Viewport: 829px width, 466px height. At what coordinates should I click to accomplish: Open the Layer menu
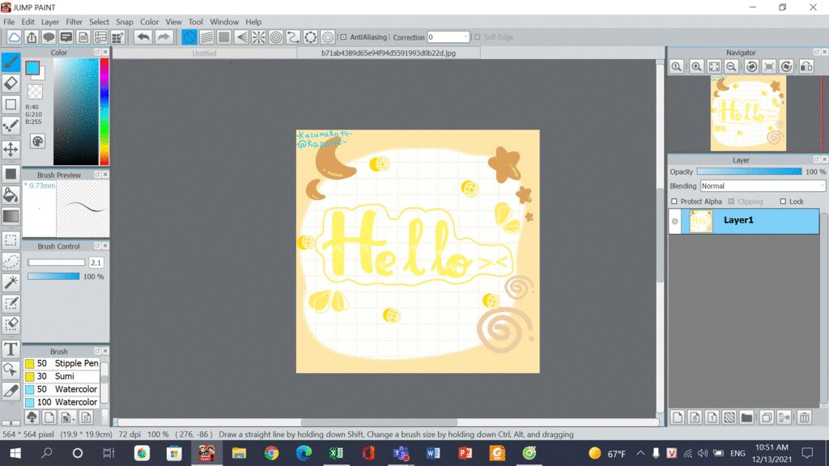click(x=50, y=22)
